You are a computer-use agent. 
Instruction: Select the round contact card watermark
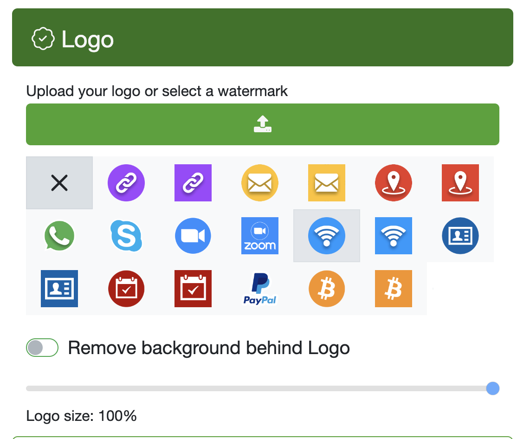pos(460,236)
